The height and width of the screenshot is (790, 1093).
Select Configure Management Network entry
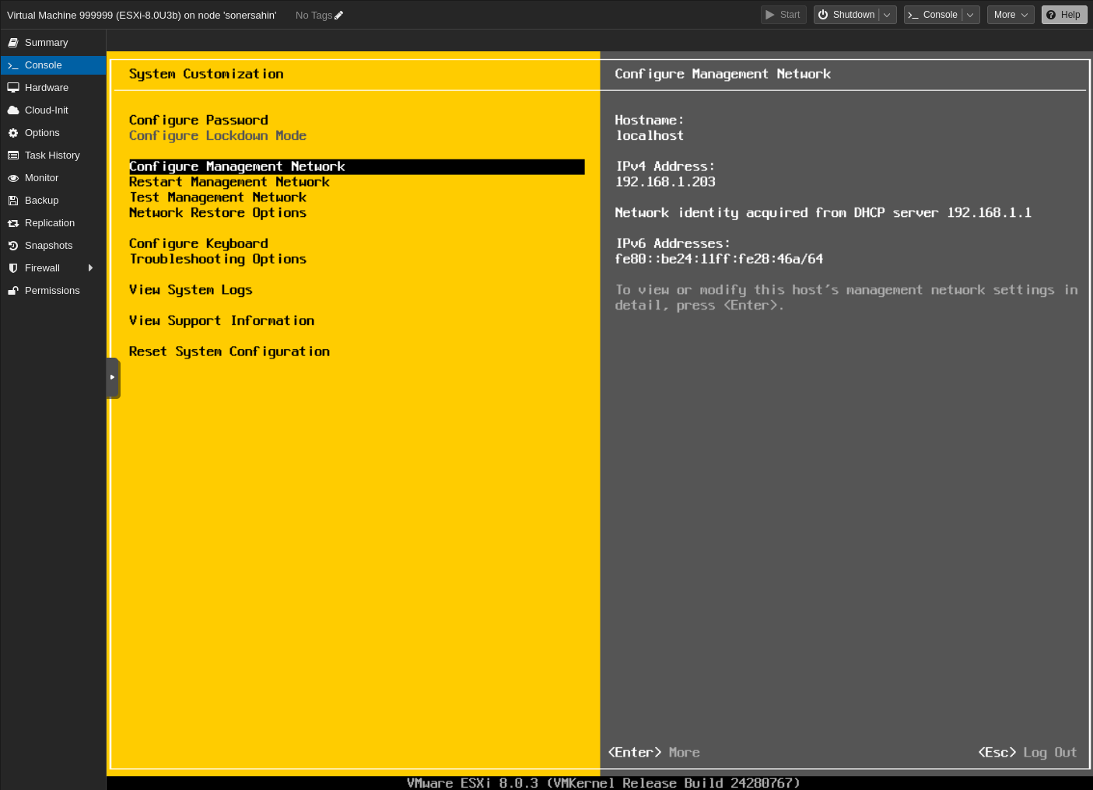click(x=237, y=166)
